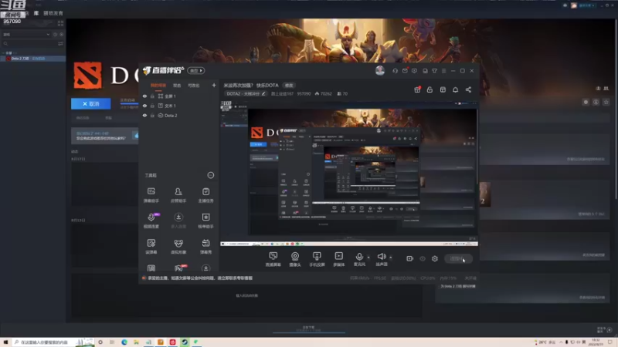Open the Steam library category dropdown

26,35
